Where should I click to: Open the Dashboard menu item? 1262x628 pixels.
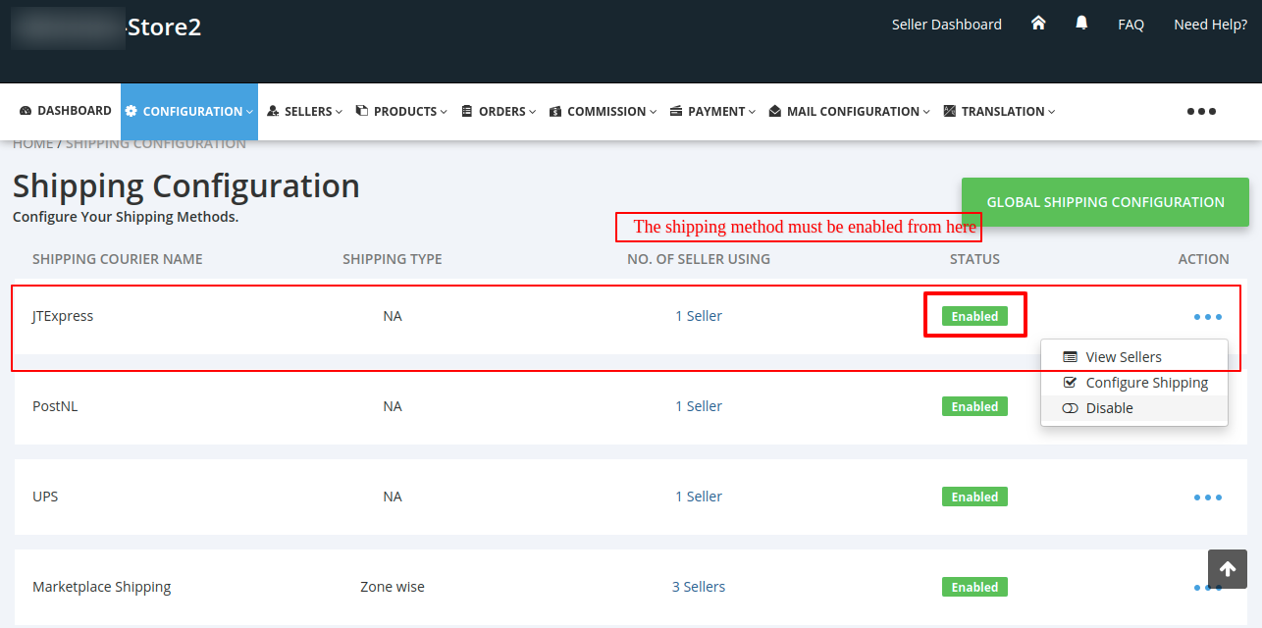point(66,111)
